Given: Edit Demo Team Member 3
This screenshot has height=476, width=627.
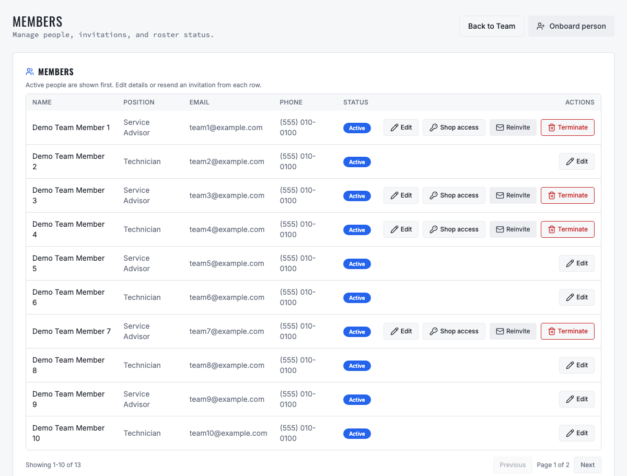Looking at the screenshot, I should click(401, 195).
